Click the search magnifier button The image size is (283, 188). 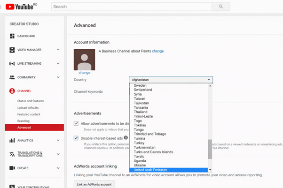(x=221, y=7)
